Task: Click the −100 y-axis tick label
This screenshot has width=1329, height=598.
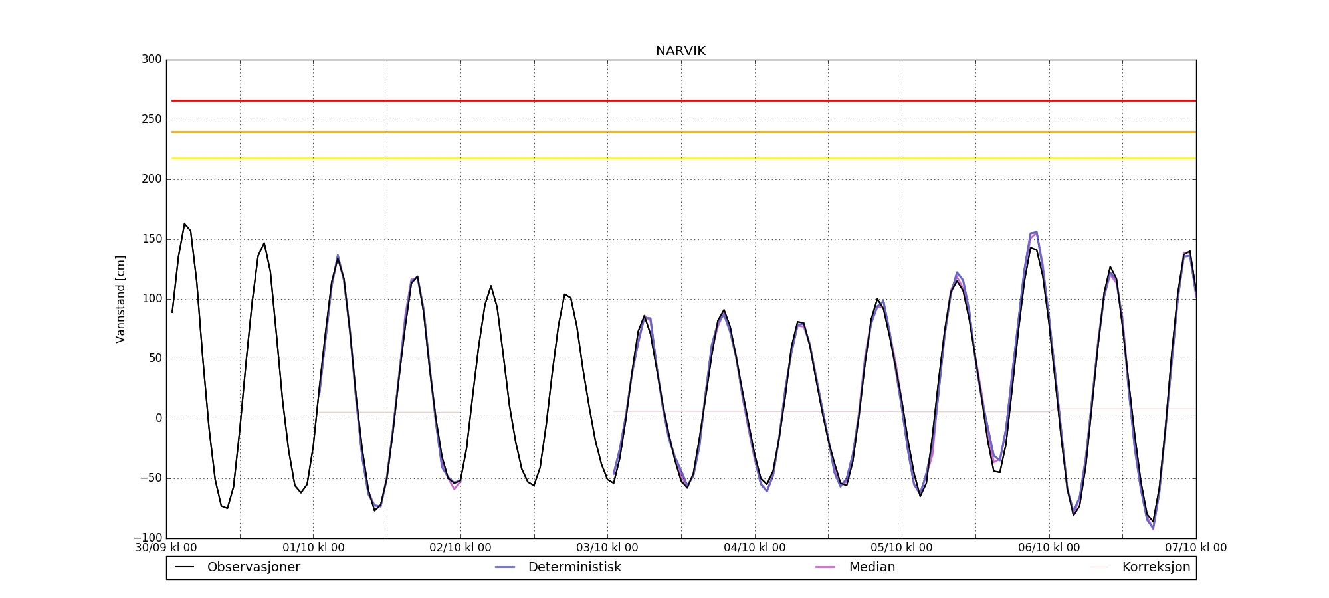Action: coord(148,538)
